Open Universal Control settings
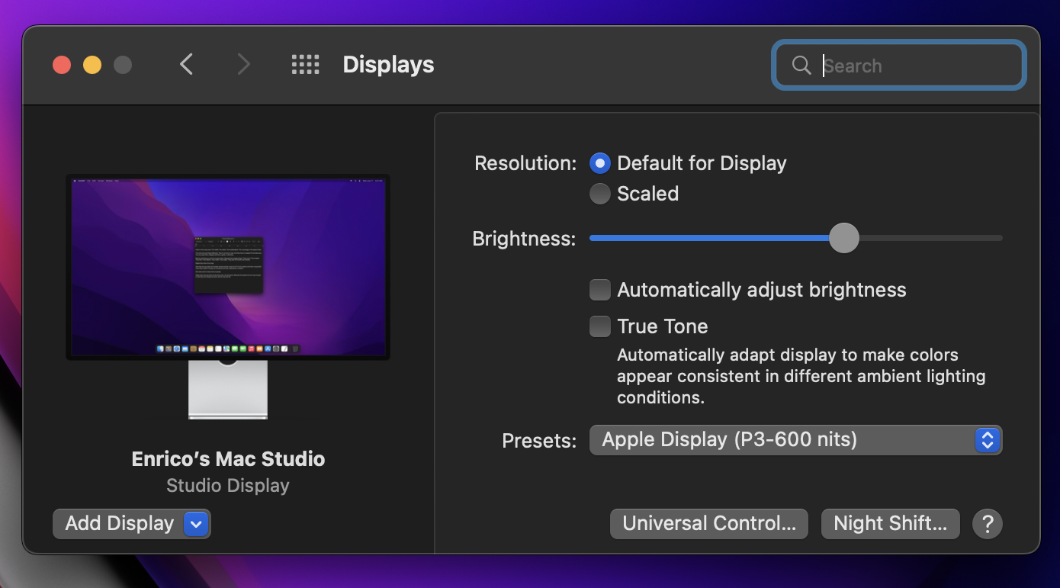The image size is (1060, 588). click(709, 524)
